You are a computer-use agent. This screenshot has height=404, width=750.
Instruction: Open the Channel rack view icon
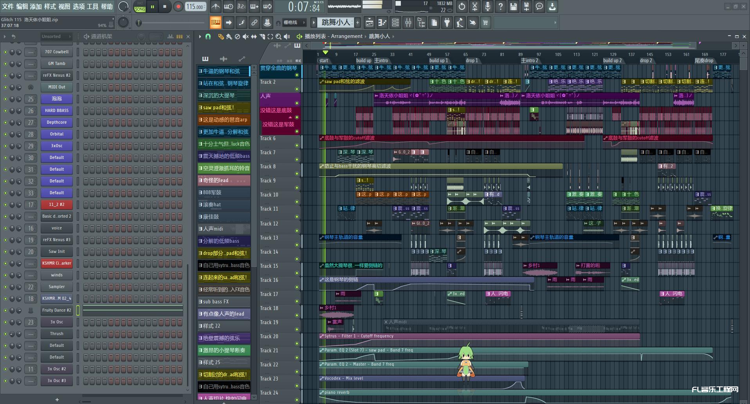click(x=395, y=23)
